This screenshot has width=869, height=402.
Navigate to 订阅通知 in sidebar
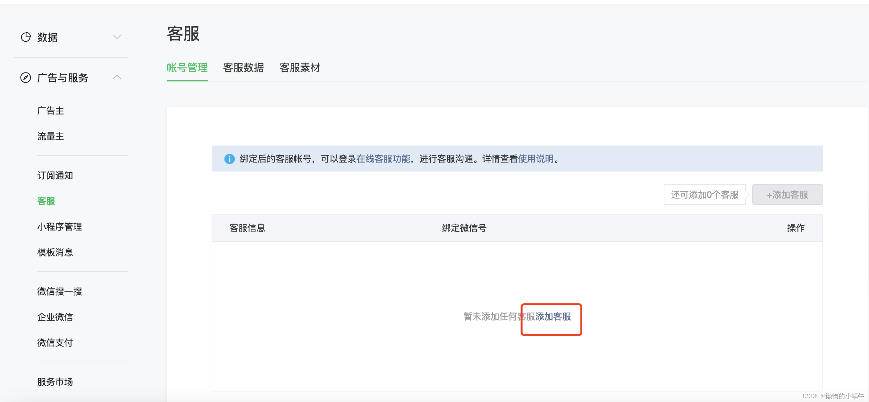pyautogui.click(x=55, y=175)
